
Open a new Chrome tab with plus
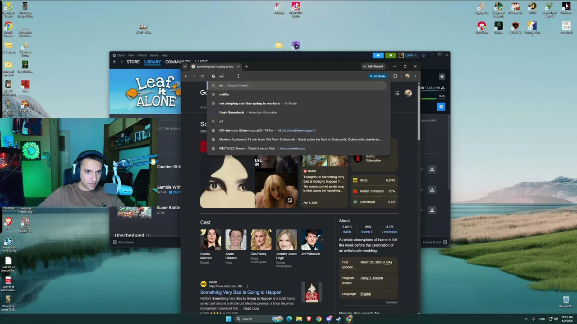(246, 67)
